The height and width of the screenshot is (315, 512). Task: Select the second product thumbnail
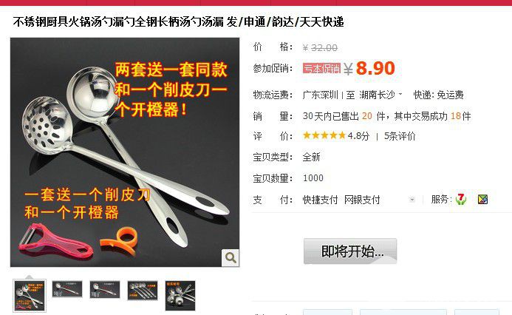point(67,289)
